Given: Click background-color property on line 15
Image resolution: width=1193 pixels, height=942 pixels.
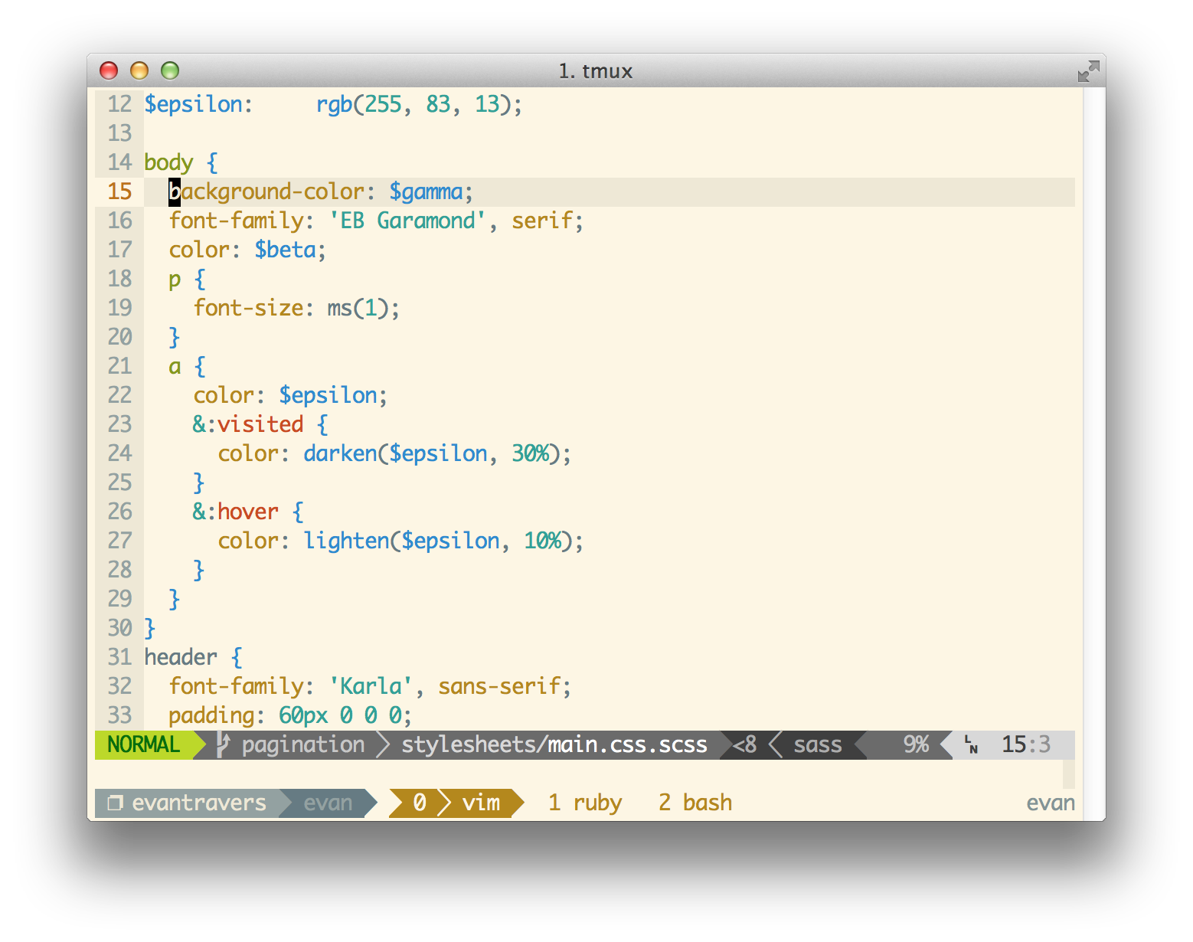Looking at the screenshot, I should point(266,191).
